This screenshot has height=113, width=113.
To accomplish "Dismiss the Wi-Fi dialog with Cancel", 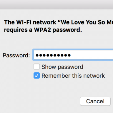I will pyautogui.click(x=95, y=101).
